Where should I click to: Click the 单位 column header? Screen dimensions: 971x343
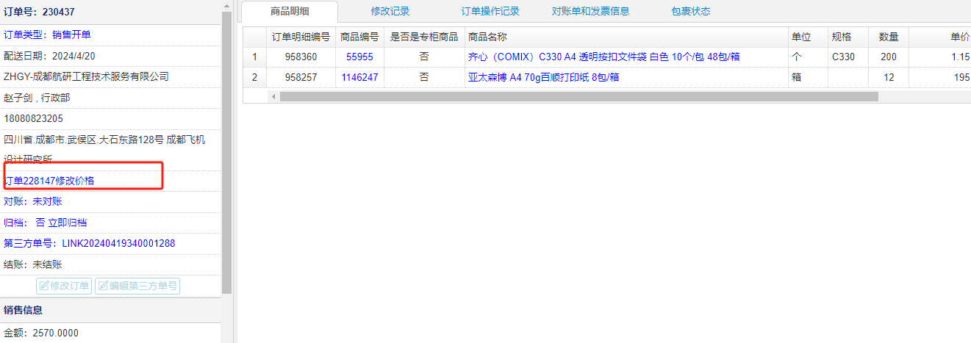coord(808,37)
